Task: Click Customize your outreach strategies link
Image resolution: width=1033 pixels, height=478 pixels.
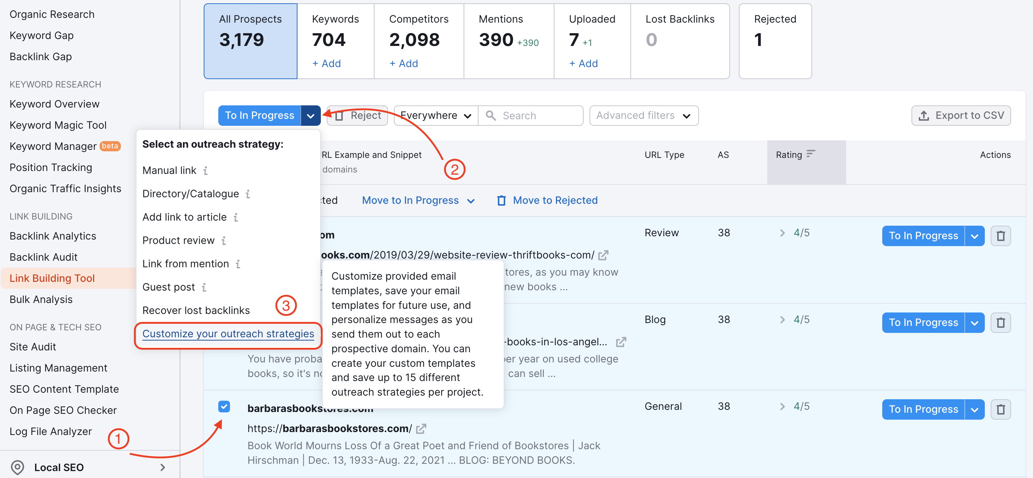Action: point(229,333)
